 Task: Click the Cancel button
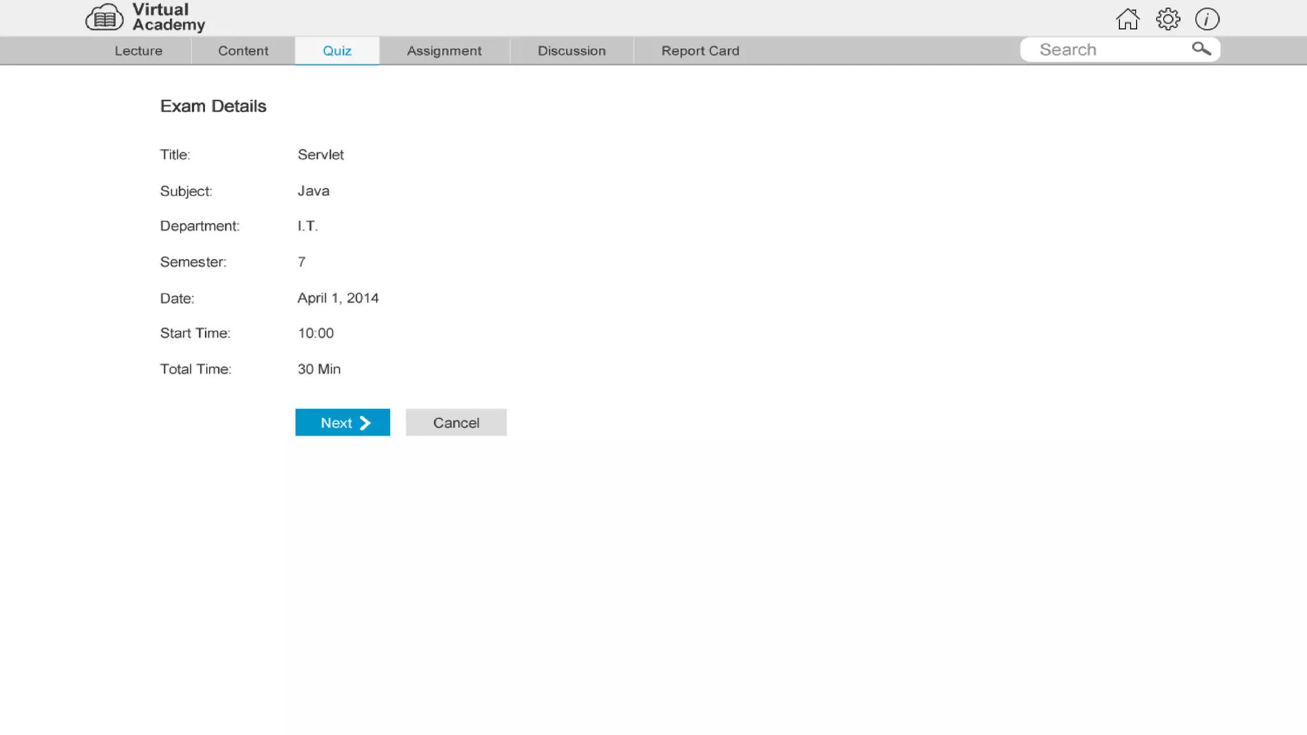(456, 423)
